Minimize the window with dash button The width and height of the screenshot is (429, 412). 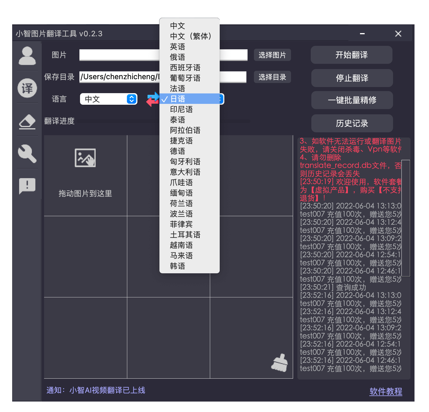pos(362,34)
